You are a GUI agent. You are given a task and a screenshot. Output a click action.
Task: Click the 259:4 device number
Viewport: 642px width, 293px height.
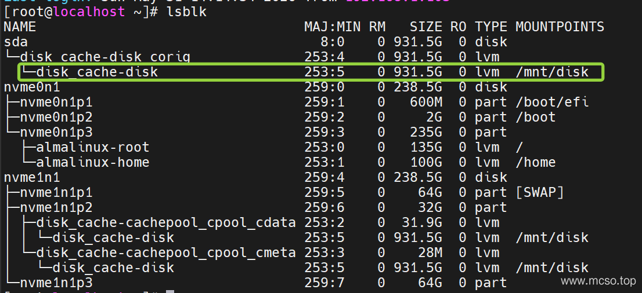(x=324, y=177)
